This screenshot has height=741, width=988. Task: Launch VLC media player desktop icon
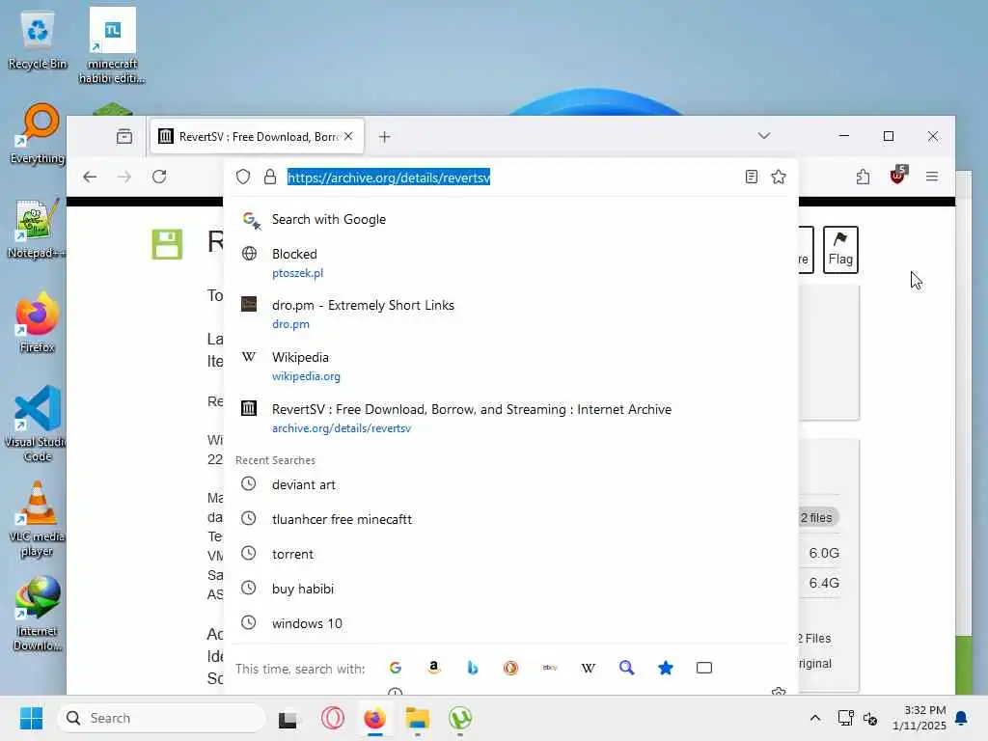(x=38, y=519)
